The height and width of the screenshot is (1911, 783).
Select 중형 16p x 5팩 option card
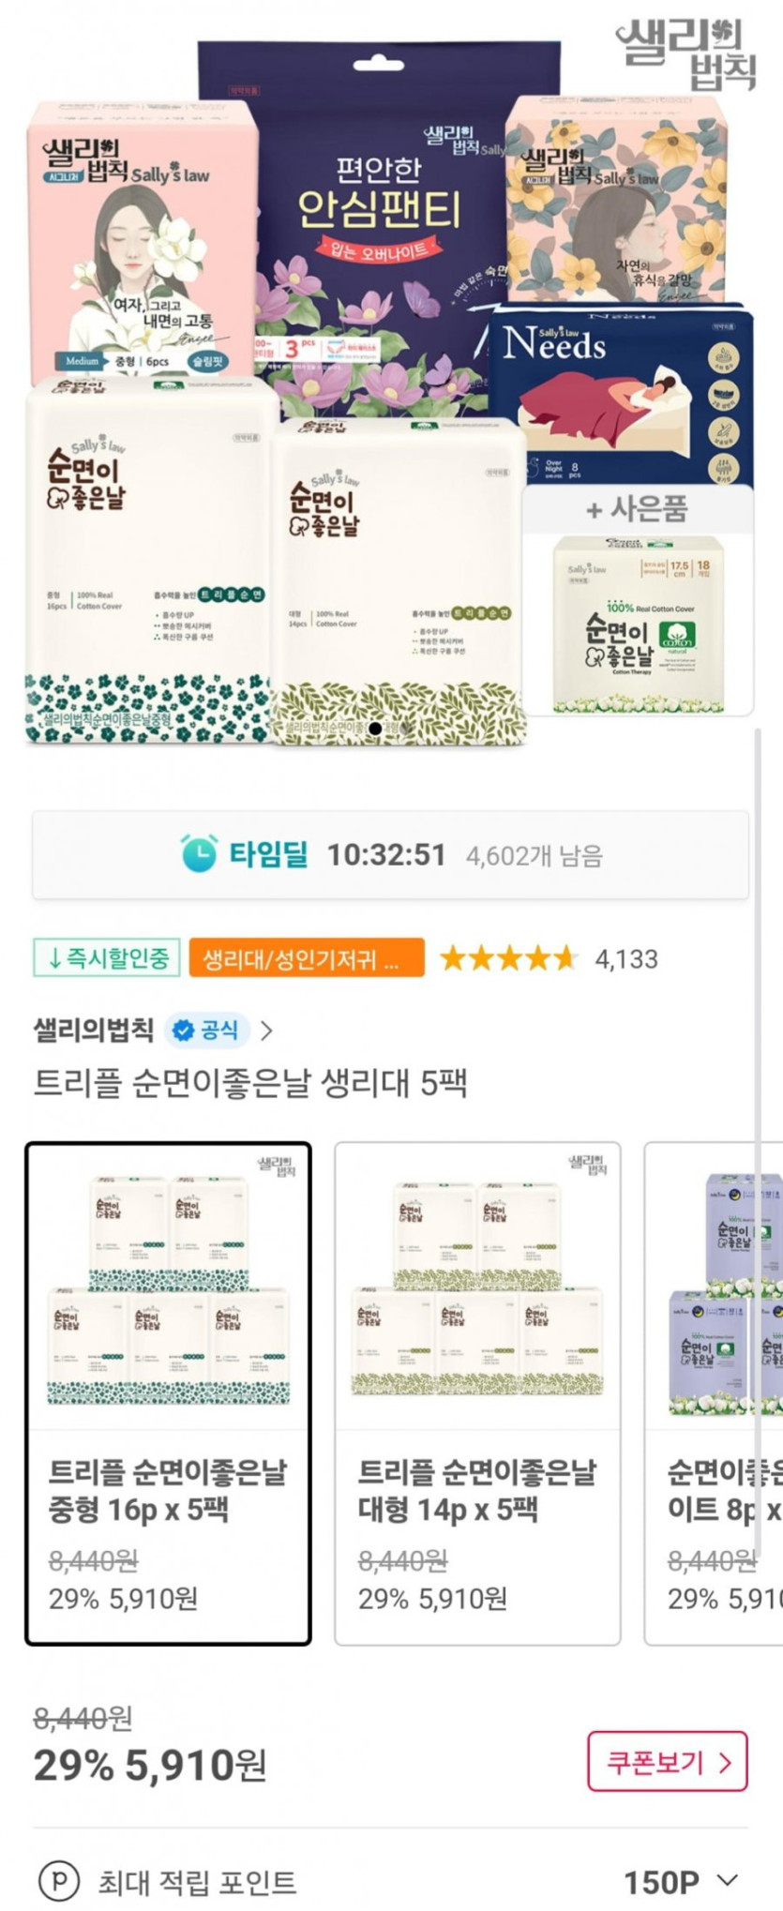click(x=169, y=1393)
